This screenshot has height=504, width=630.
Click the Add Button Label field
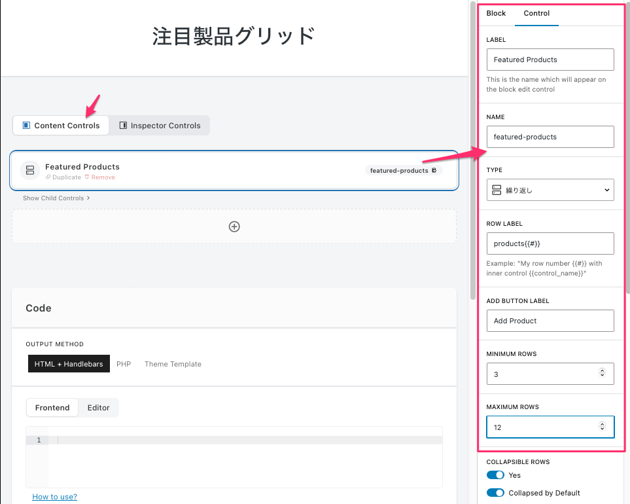(550, 321)
